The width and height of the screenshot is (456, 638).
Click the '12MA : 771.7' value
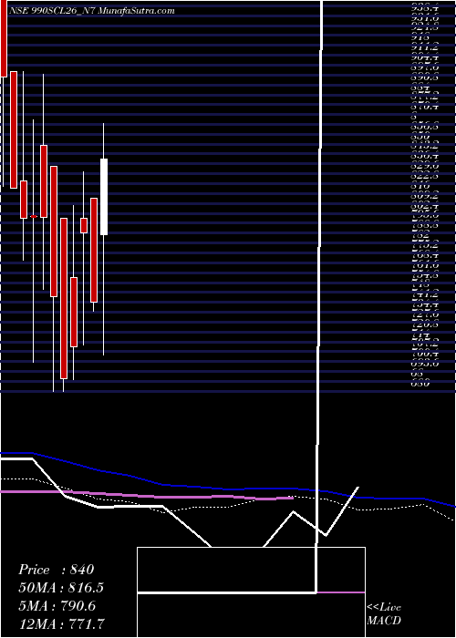pos(61,623)
